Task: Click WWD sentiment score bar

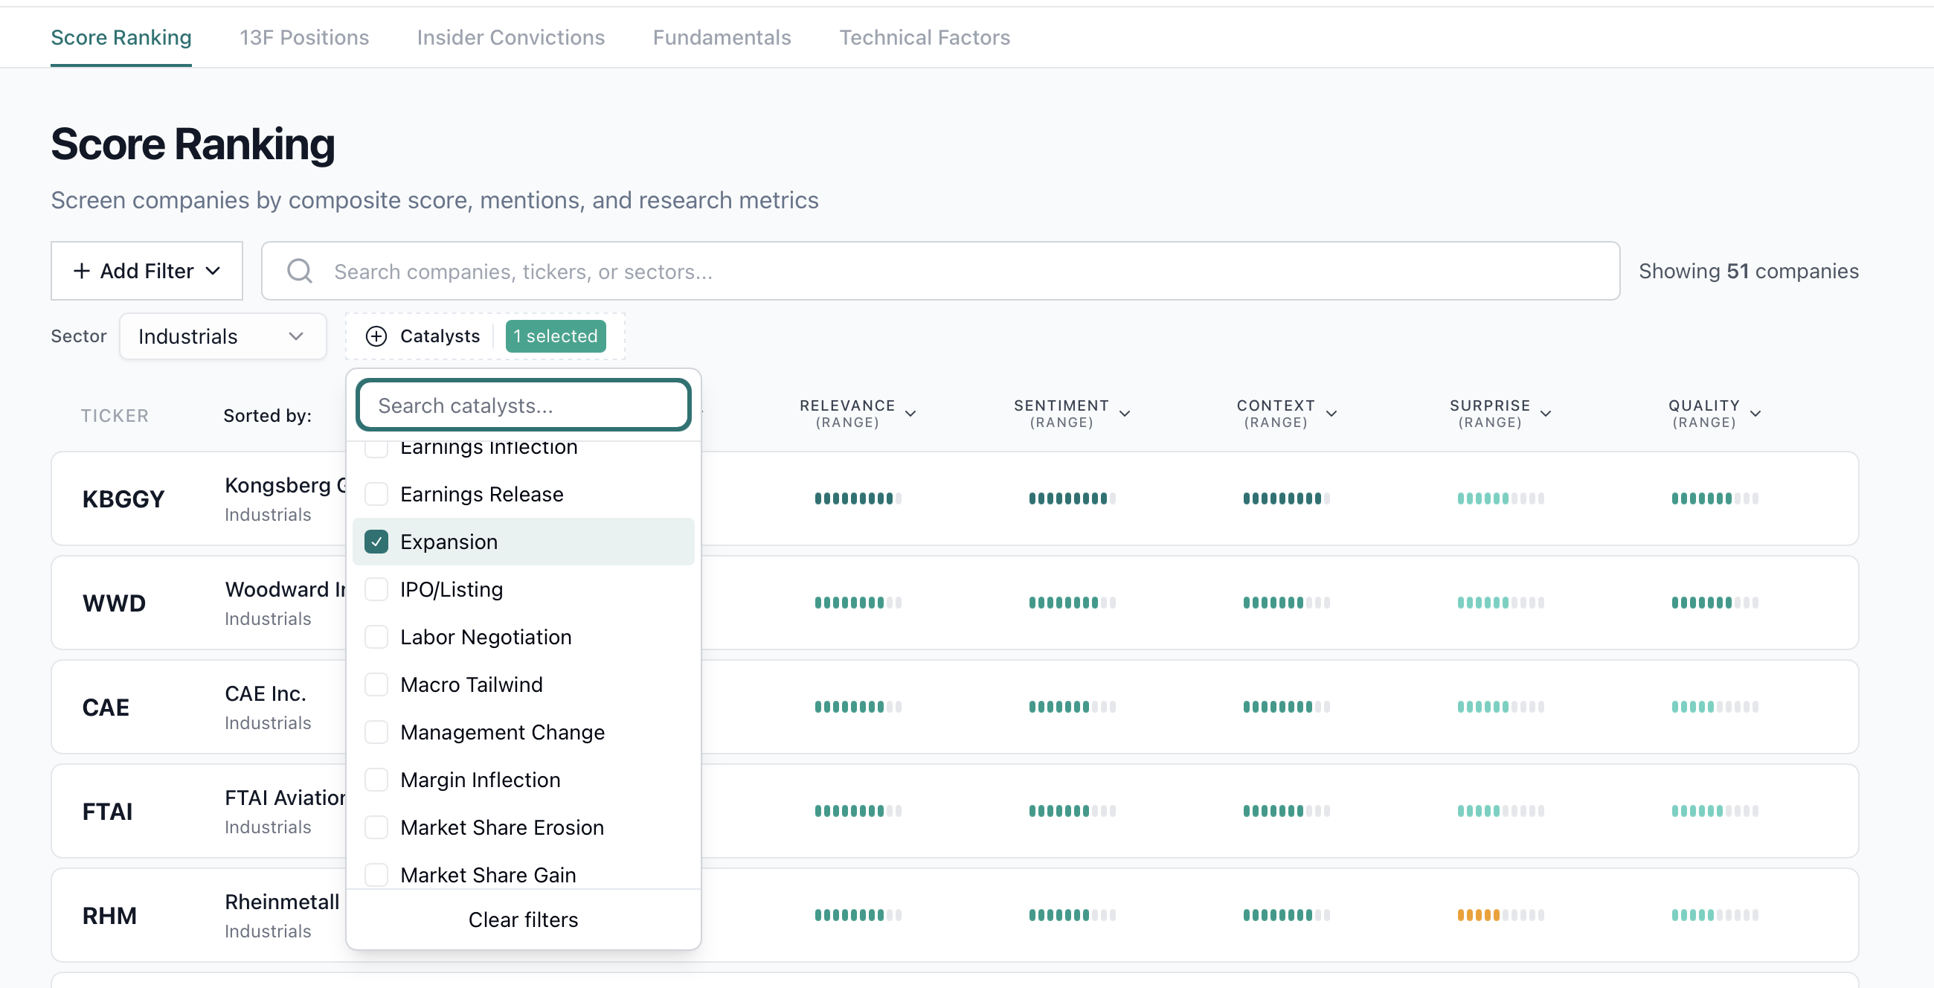Action: point(1072,603)
